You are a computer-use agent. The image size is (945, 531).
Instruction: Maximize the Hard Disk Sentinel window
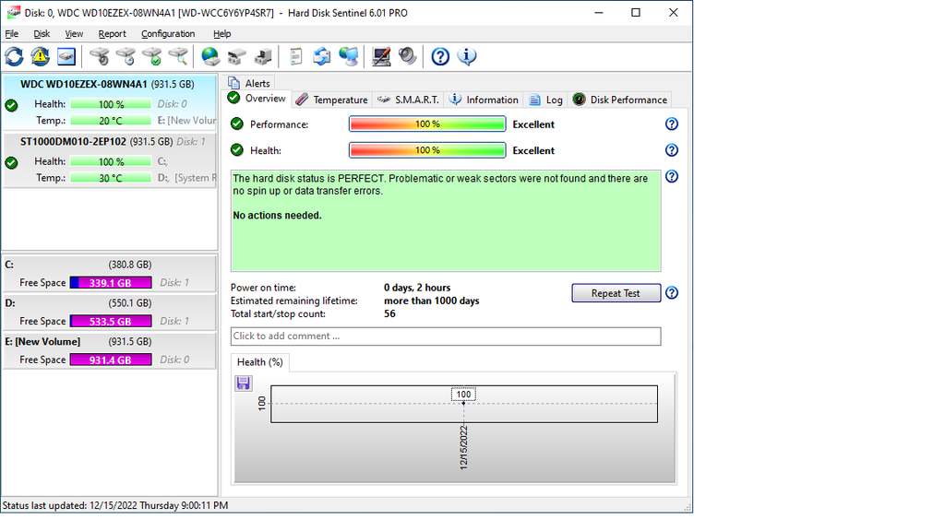click(x=636, y=13)
